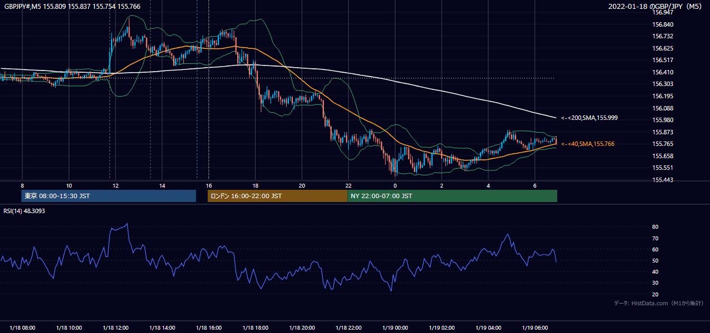Click hour label 16 under the price chart
The image size is (710, 333).
tap(209, 185)
